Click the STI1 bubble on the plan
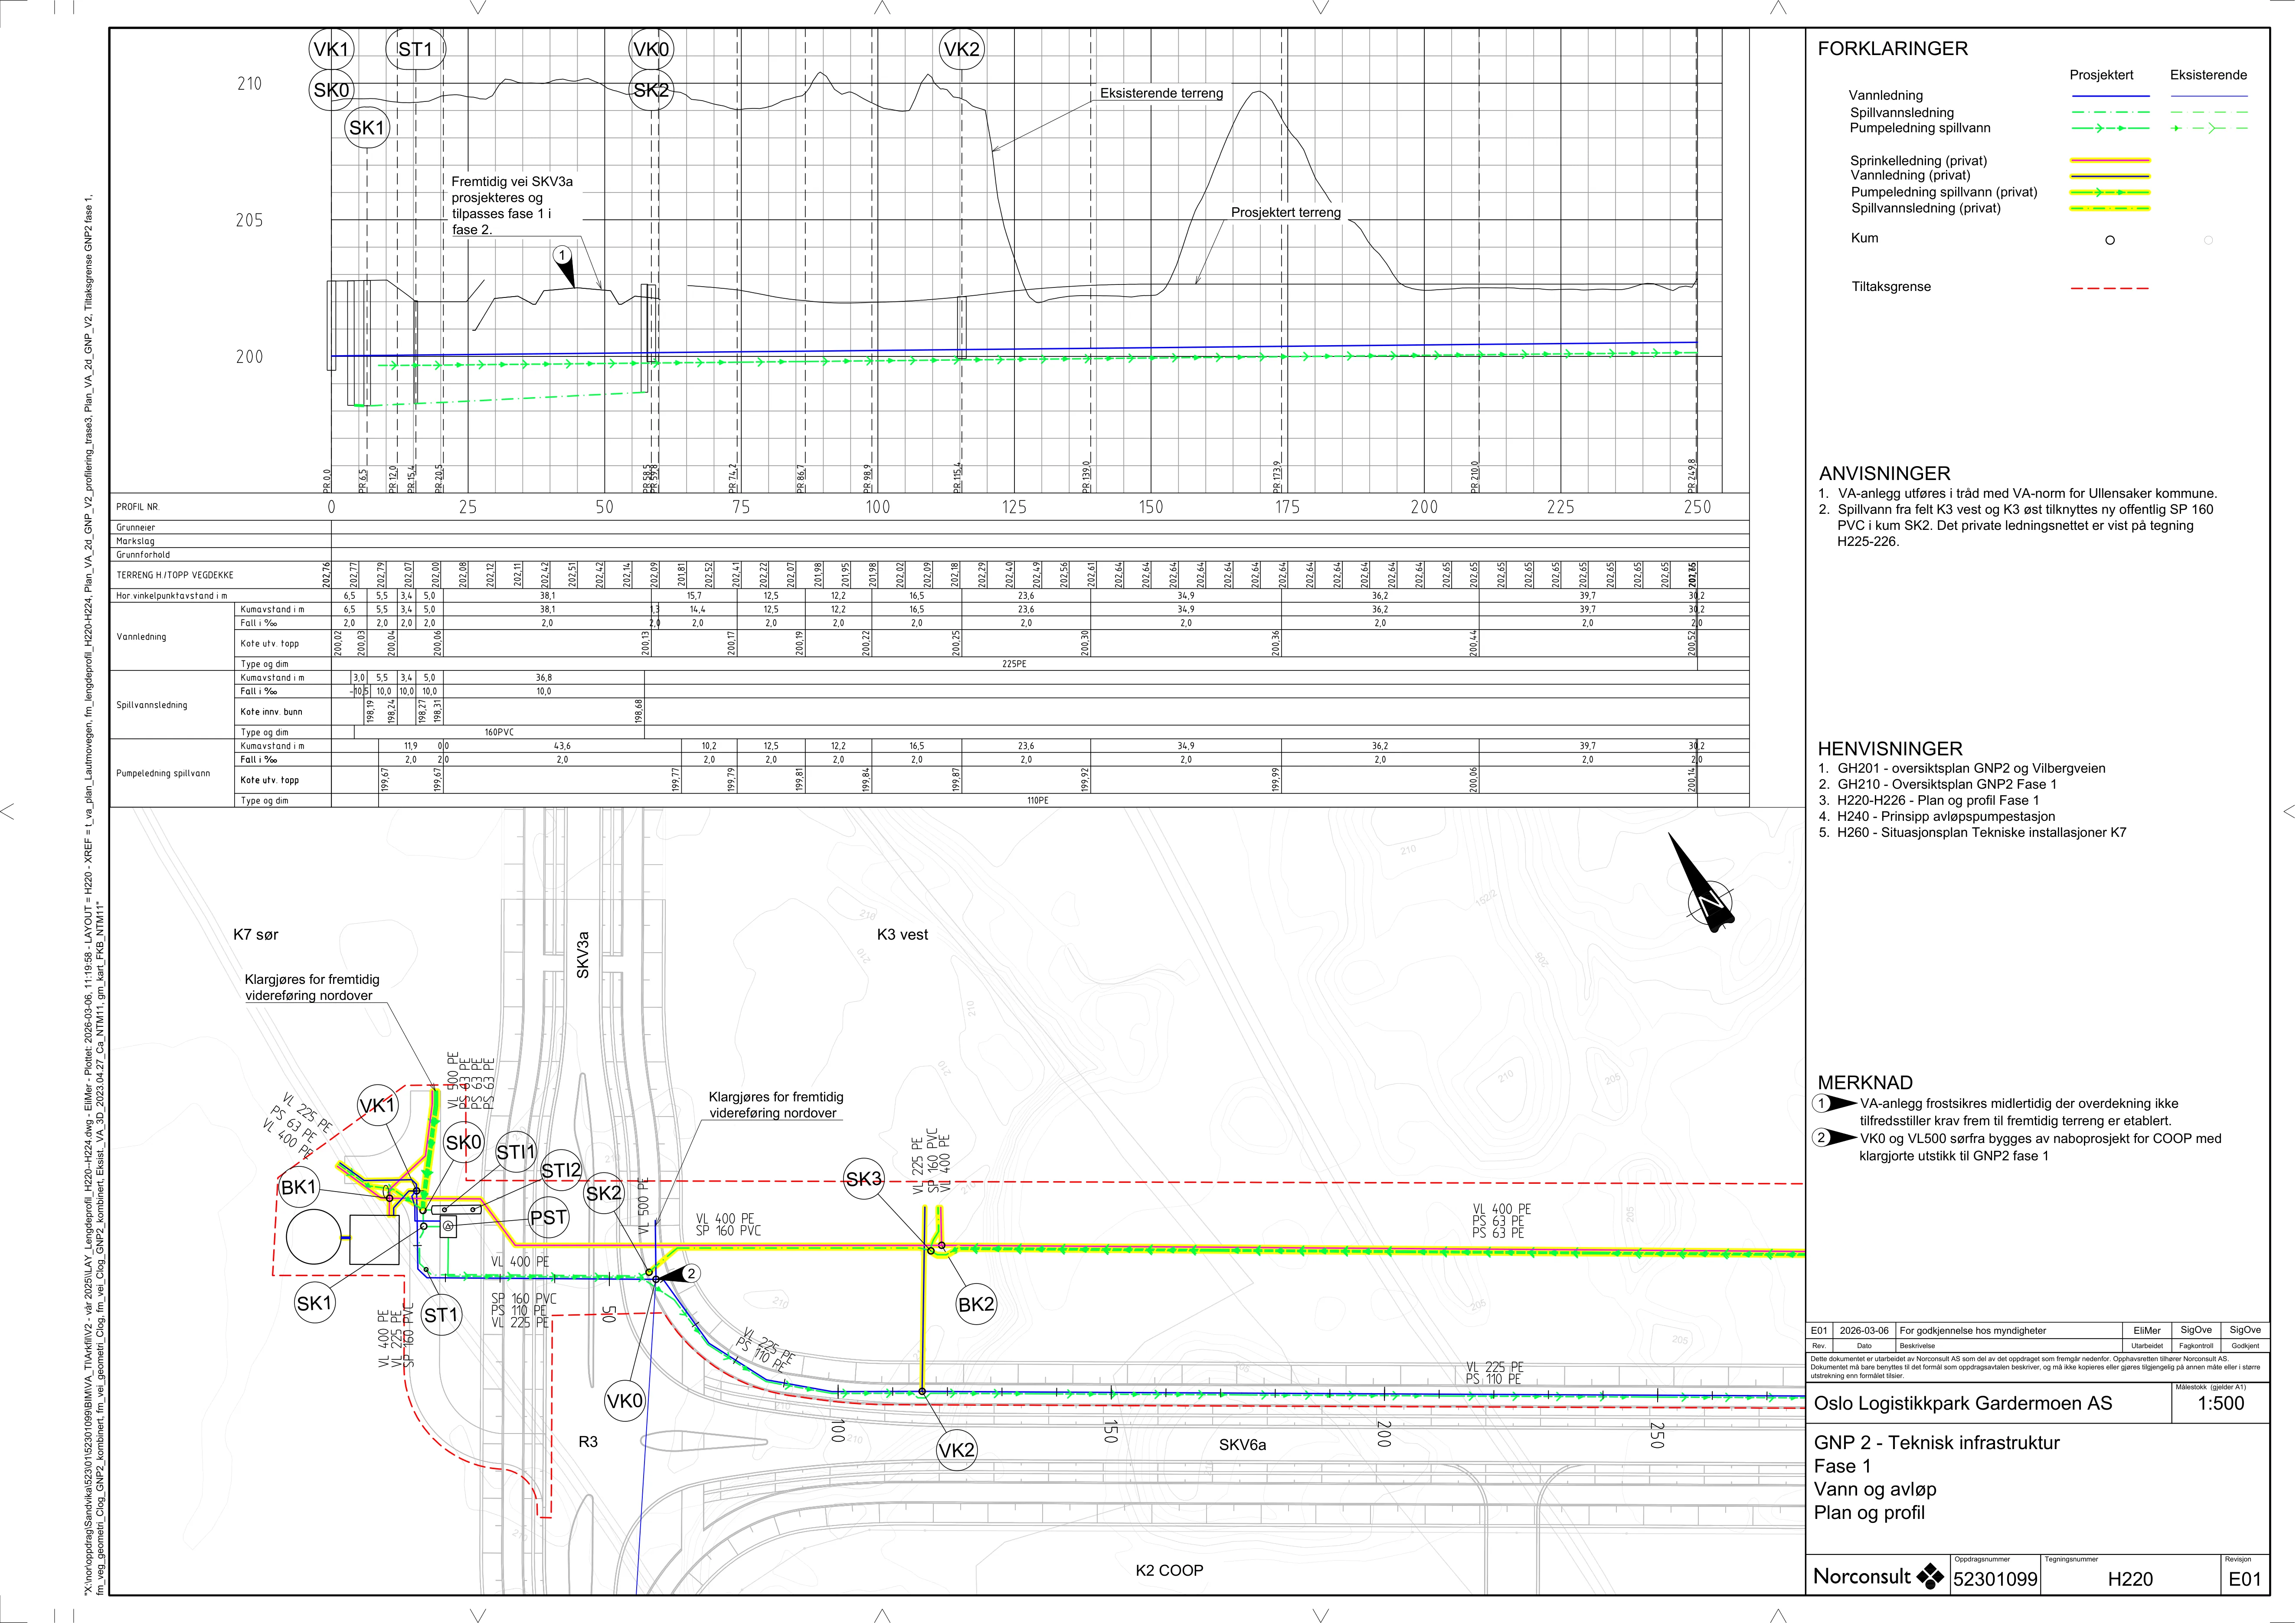The image size is (2296, 1623). tap(516, 1152)
